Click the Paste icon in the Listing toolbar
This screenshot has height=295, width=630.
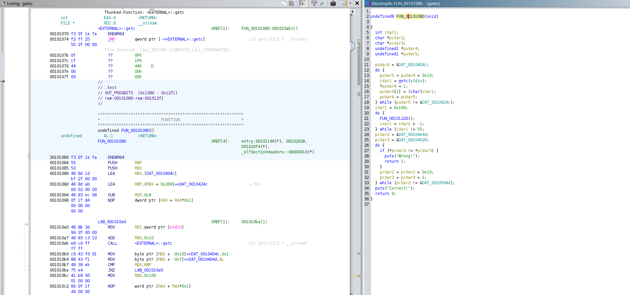(x=291, y=3)
